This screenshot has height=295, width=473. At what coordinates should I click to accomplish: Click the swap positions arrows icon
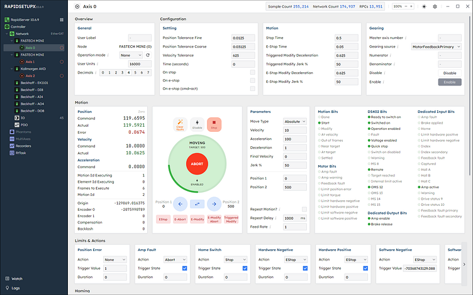click(x=196, y=203)
